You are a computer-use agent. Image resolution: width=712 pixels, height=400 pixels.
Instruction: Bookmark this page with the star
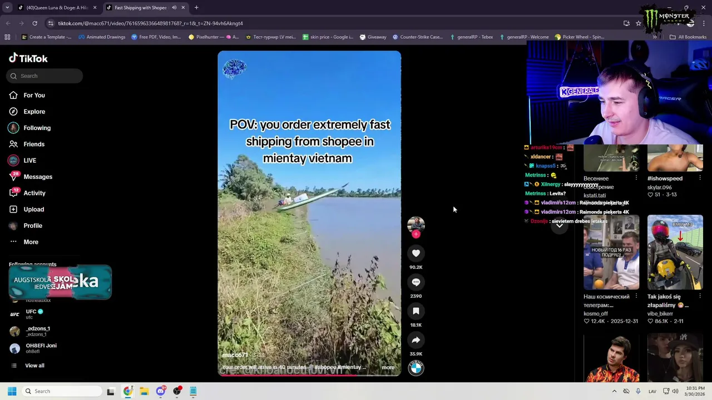639,23
